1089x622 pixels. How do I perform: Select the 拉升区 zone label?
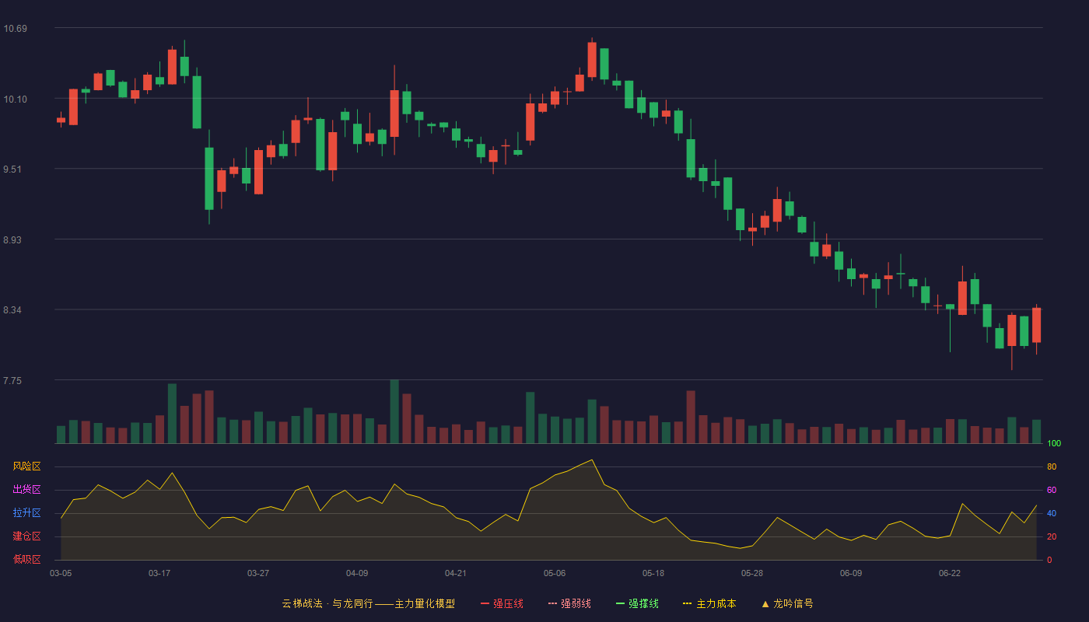coord(26,513)
